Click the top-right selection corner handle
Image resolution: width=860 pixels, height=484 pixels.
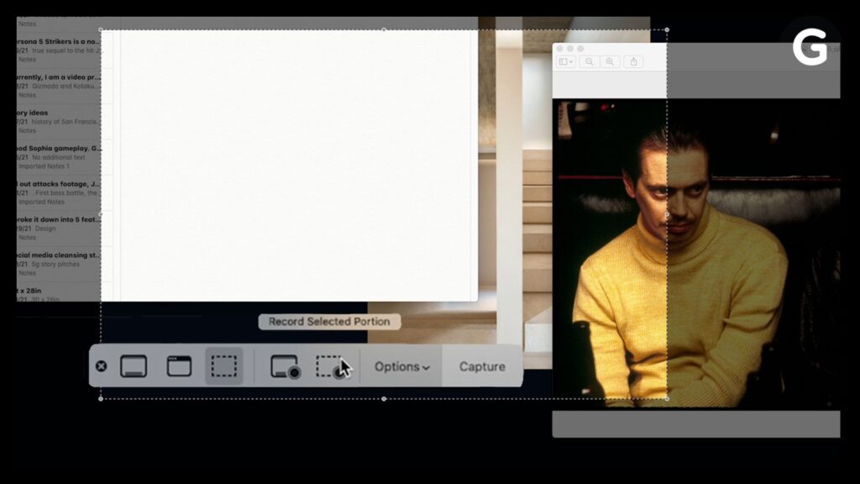point(667,30)
